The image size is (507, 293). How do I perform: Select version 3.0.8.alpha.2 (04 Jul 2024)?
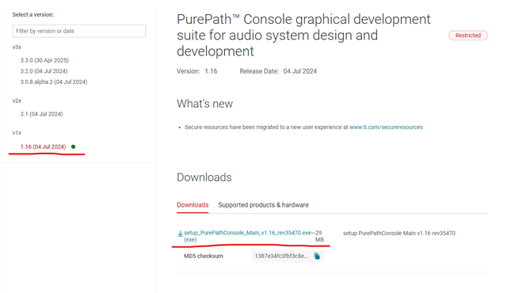(x=54, y=82)
